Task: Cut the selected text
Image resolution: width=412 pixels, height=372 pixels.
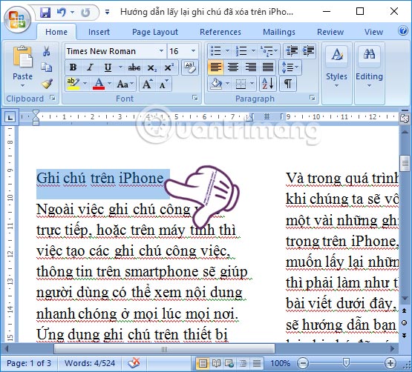Action: point(47,51)
